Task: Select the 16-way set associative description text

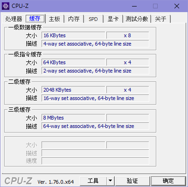Action: 89,98
